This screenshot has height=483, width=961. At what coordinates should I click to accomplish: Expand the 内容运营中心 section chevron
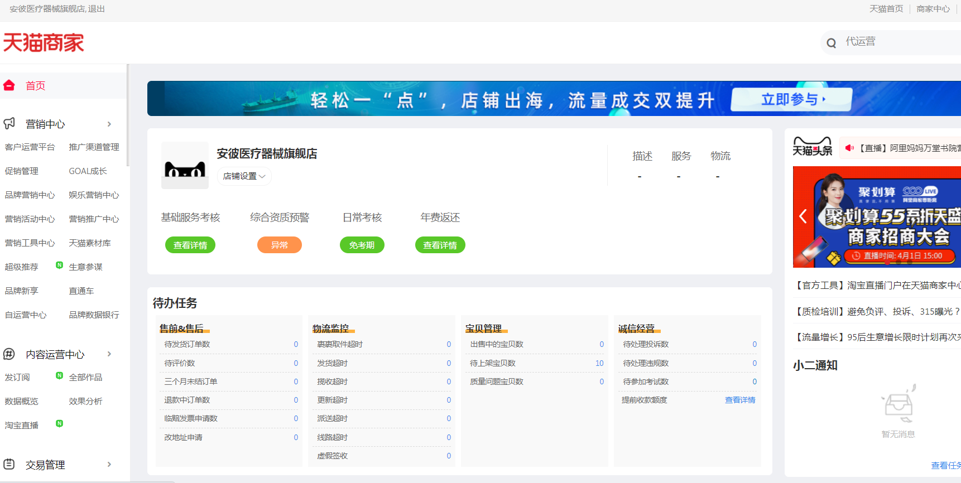coord(109,354)
